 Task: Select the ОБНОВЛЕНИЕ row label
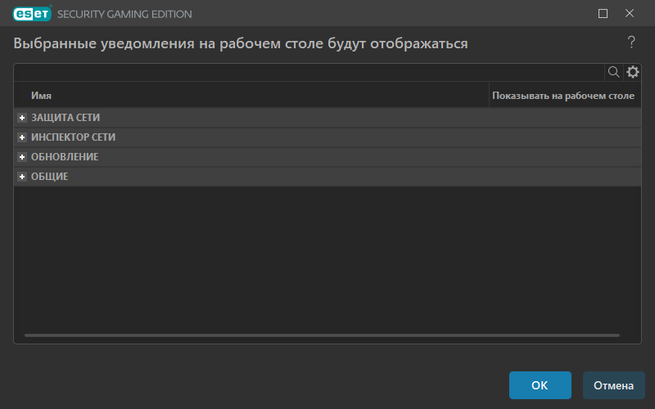tap(65, 157)
